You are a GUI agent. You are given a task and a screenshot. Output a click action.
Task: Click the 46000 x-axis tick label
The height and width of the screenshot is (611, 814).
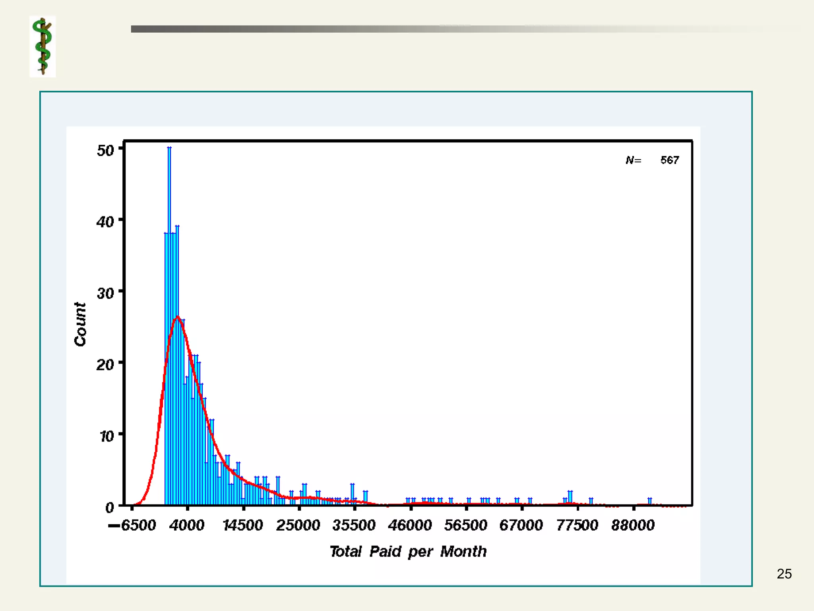(x=410, y=525)
